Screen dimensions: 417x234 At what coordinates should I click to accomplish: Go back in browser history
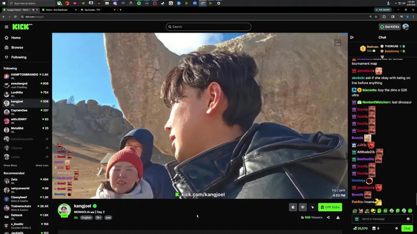(4, 17)
